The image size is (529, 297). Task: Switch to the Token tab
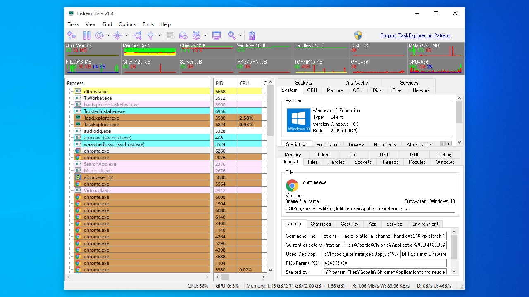tap(323, 155)
